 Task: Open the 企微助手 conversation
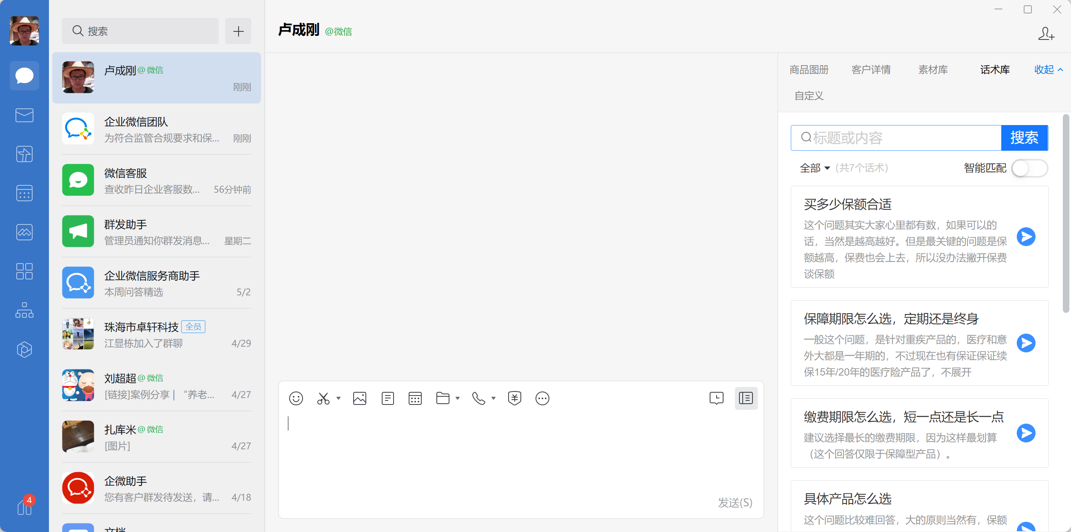point(156,488)
